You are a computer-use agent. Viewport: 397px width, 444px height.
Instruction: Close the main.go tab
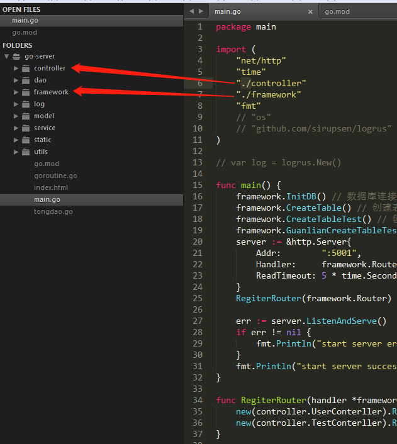coord(310,11)
